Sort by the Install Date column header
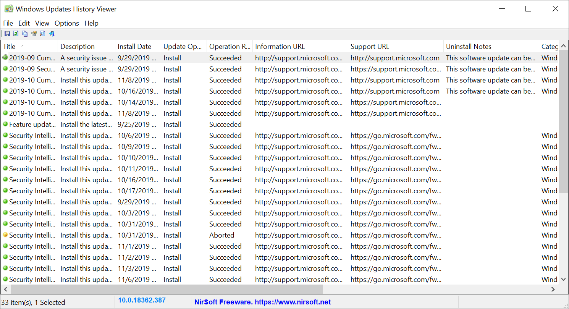The image size is (569, 309). pos(138,46)
